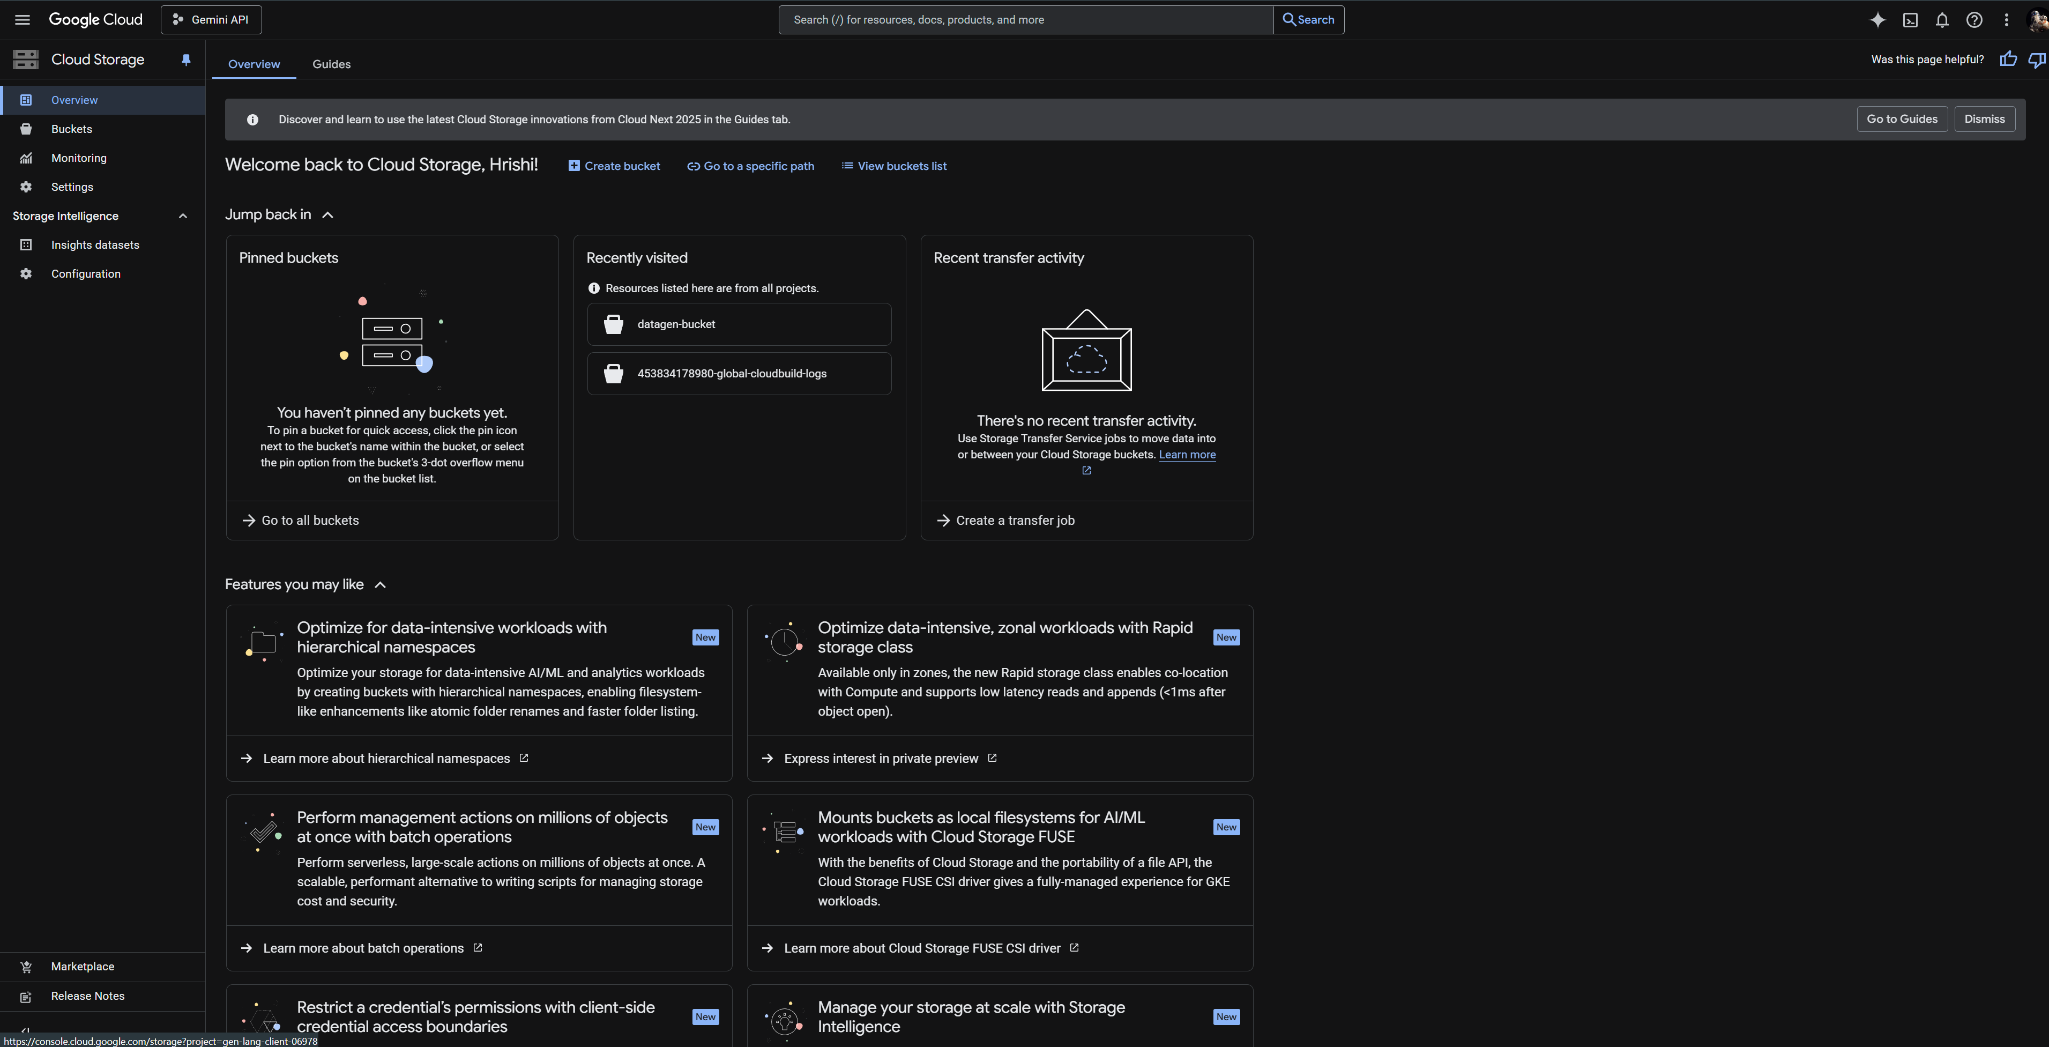Switch to the Guides tab
Image resolution: width=2049 pixels, height=1047 pixels.
[x=331, y=64]
